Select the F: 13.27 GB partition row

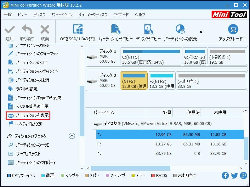(x=170, y=144)
